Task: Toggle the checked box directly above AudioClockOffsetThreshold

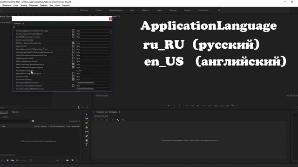Action: pos(73,79)
